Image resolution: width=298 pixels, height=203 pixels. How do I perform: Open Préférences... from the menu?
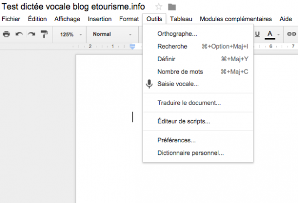tap(198, 140)
